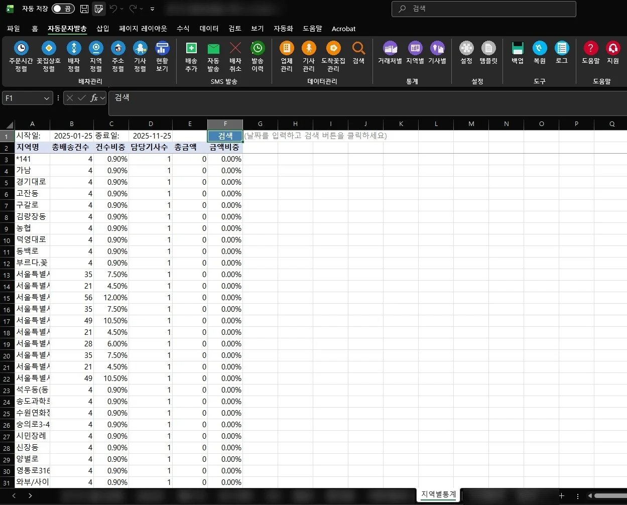The image size is (627, 505).
Task: Add a delivery with 배송 추가
Action: tap(191, 49)
